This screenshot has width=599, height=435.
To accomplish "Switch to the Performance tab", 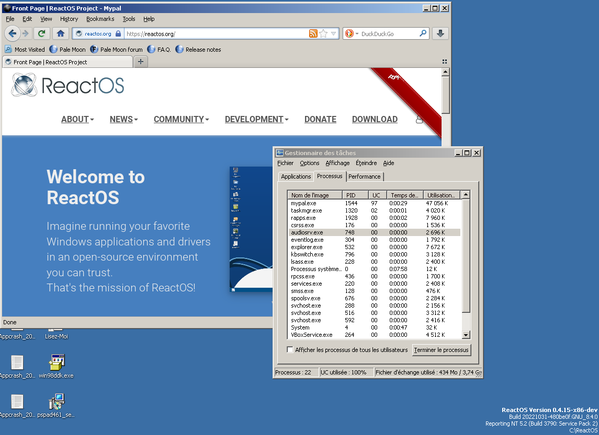I will [365, 177].
